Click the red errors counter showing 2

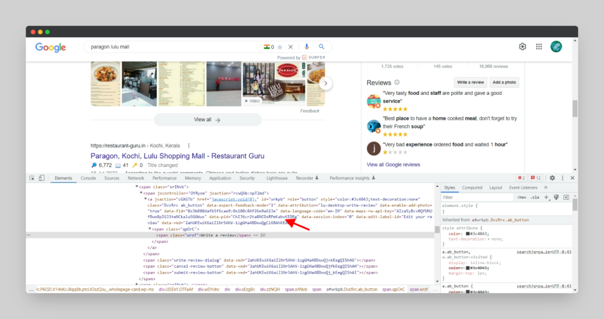pos(521,178)
